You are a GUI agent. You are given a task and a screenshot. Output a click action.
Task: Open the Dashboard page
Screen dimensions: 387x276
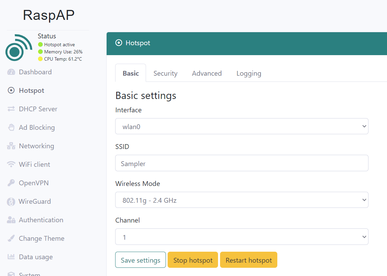point(35,72)
